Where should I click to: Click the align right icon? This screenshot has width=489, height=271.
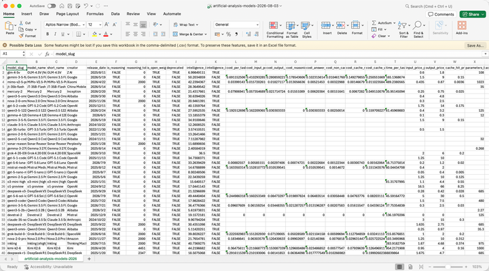[143, 35]
